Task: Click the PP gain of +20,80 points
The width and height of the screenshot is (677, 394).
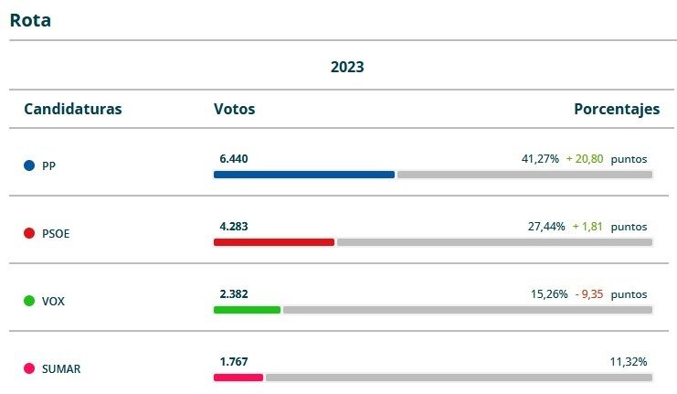Action: click(585, 158)
